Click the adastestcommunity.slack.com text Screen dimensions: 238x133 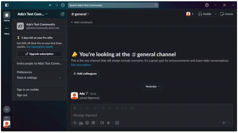coord(42,28)
